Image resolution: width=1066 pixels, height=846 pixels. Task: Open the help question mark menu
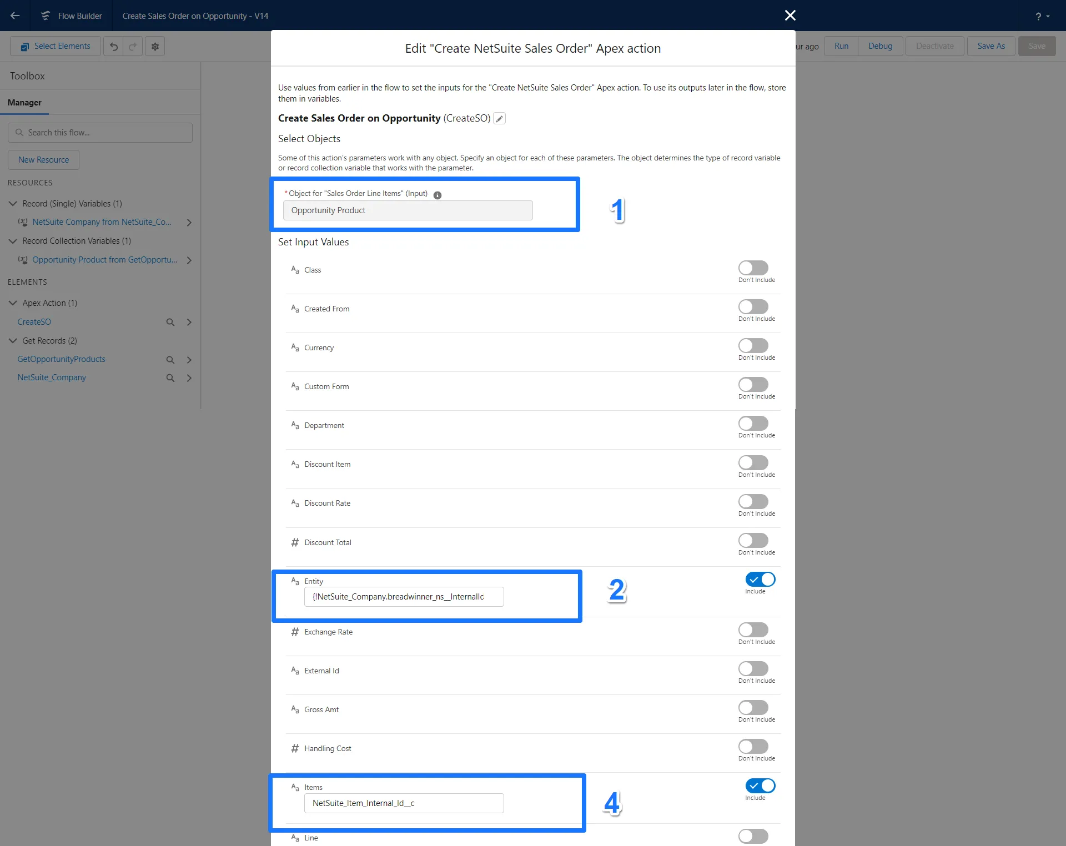click(x=1042, y=16)
